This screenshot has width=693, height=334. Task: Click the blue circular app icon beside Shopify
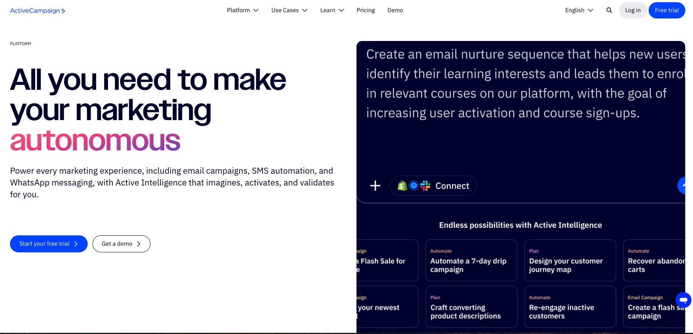(414, 185)
